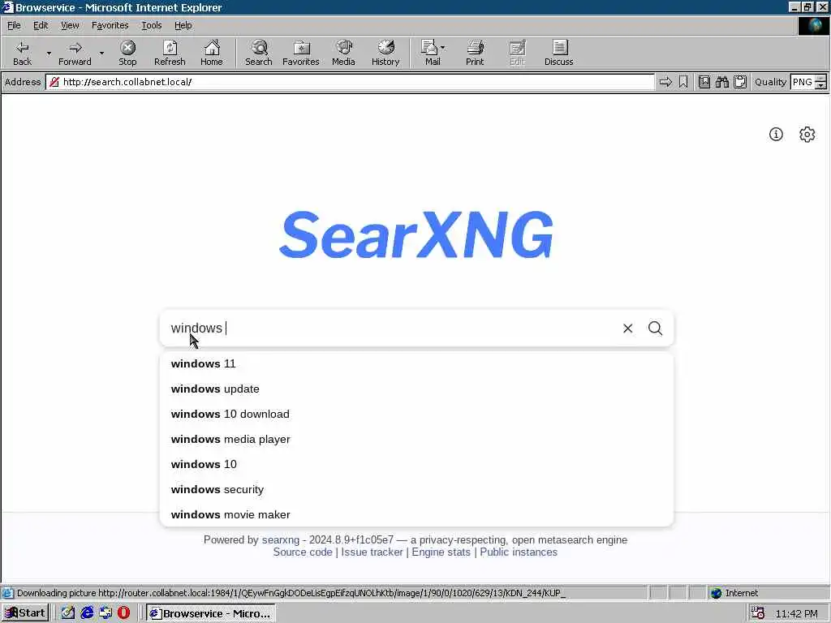Follow the searxng footer link

coord(280,539)
